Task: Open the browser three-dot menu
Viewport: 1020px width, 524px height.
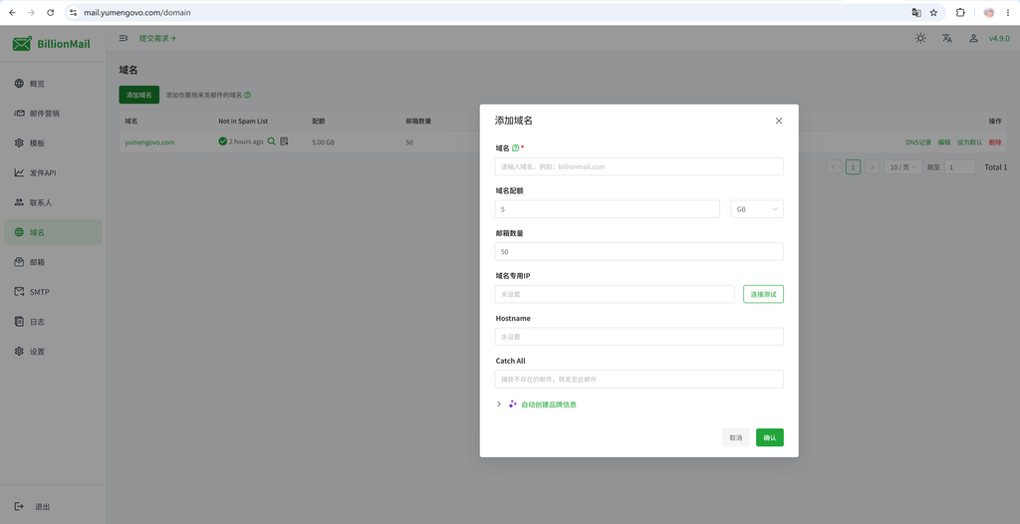Action: click(1008, 12)
